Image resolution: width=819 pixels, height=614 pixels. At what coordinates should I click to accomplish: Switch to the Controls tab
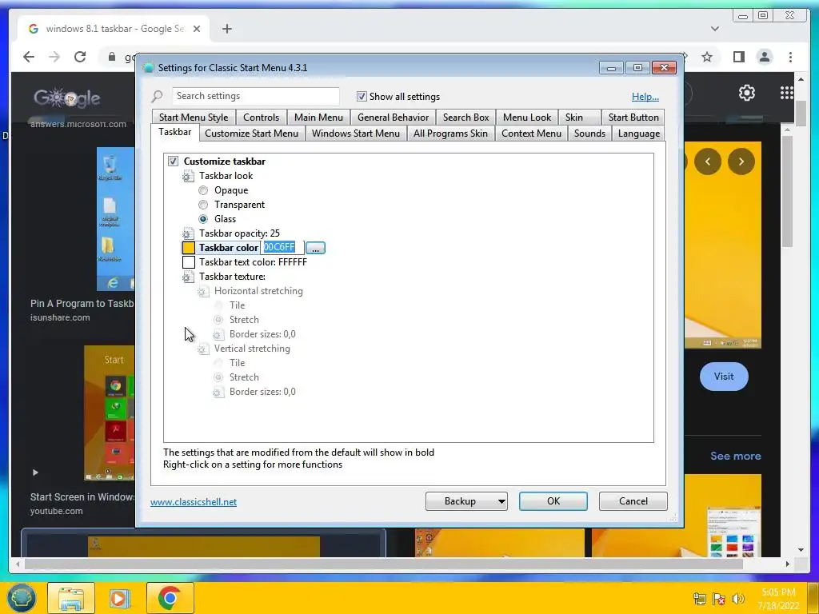point(262,118)
